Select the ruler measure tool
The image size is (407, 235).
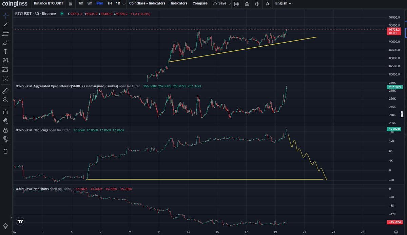pyautogui.click(x=5, y=91)
